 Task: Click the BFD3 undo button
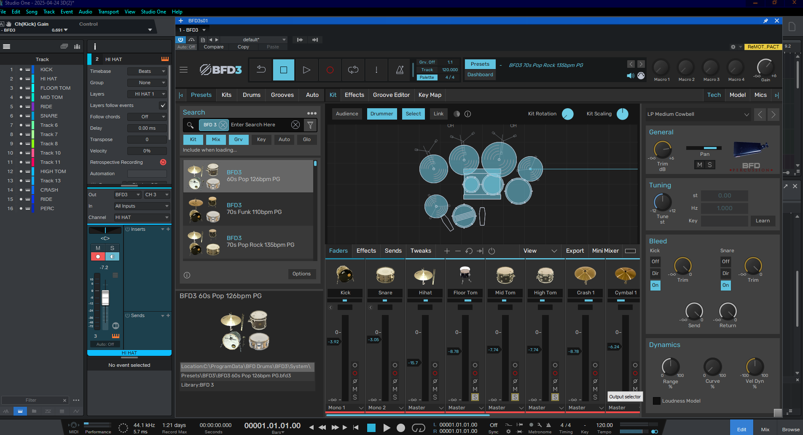pos(261,70)
